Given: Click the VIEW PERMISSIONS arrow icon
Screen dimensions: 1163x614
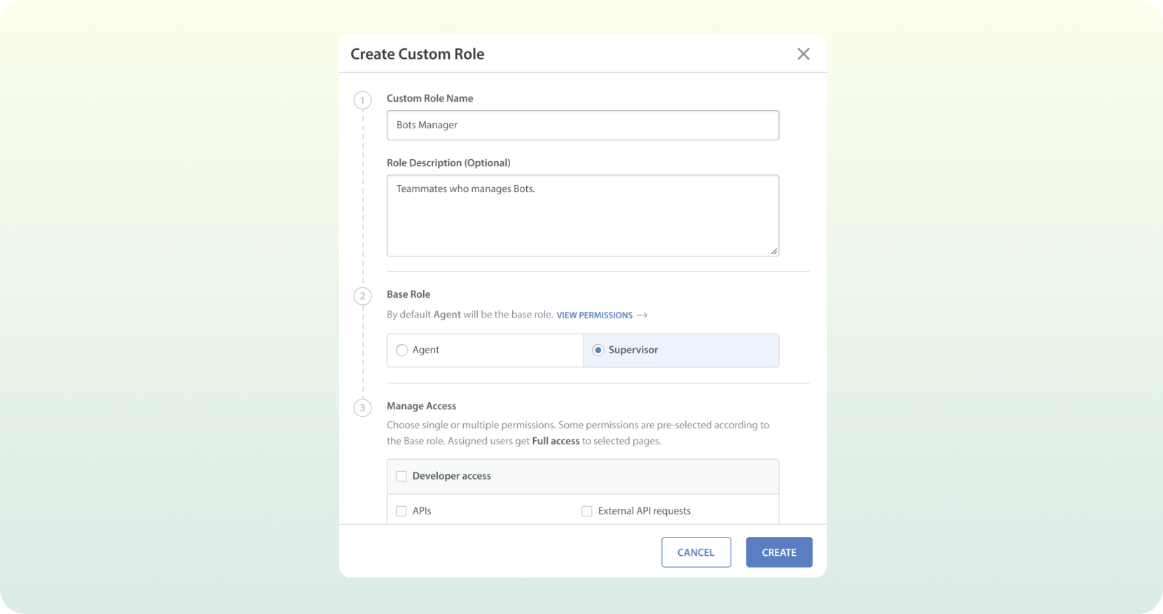Looking at the screenshot, I should pos(642,315).
